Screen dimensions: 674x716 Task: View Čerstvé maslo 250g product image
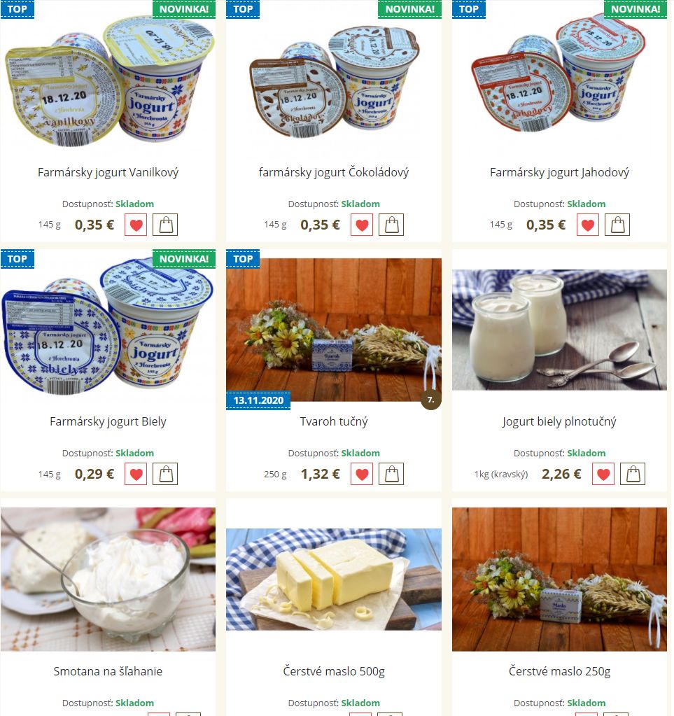point(559,579)
